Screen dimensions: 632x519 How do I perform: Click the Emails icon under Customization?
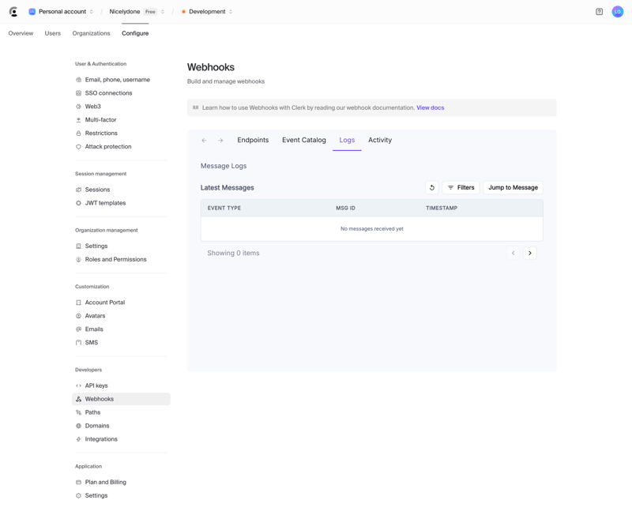[79, 329]
